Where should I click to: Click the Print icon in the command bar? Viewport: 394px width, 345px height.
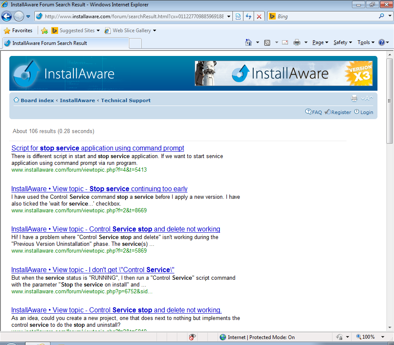(x=297, y=42)
